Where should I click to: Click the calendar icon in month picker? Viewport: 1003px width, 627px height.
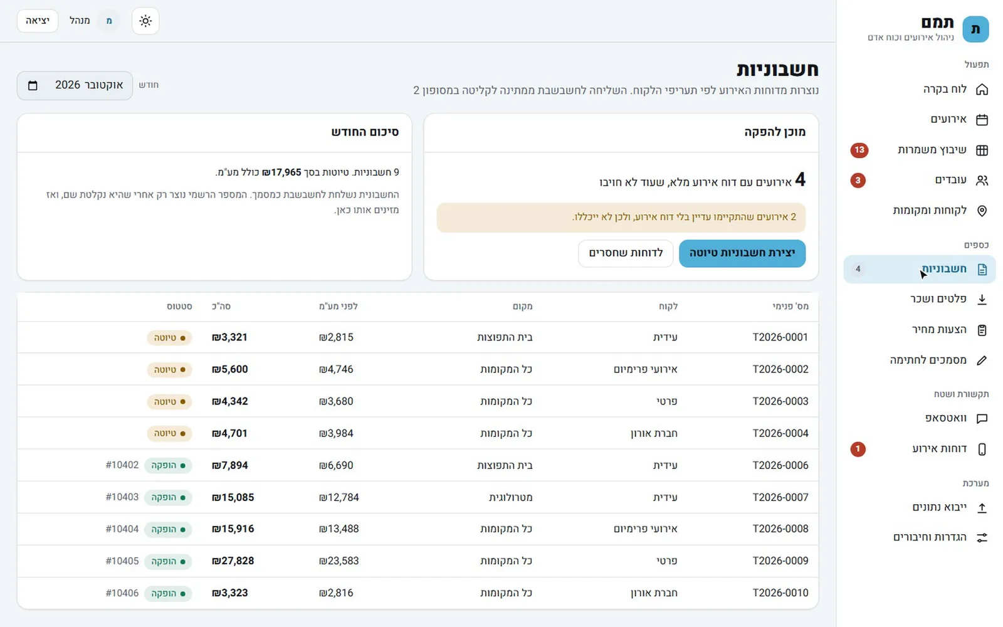(33, 85)
